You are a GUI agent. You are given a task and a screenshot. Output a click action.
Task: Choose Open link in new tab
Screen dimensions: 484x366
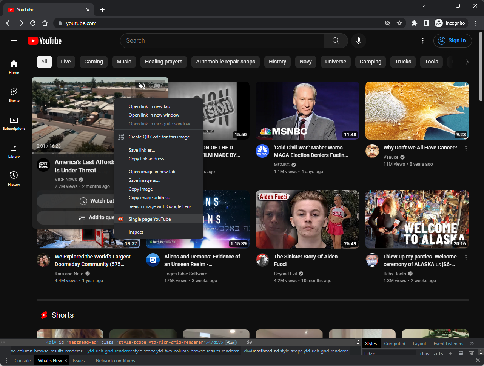(159, 106)
